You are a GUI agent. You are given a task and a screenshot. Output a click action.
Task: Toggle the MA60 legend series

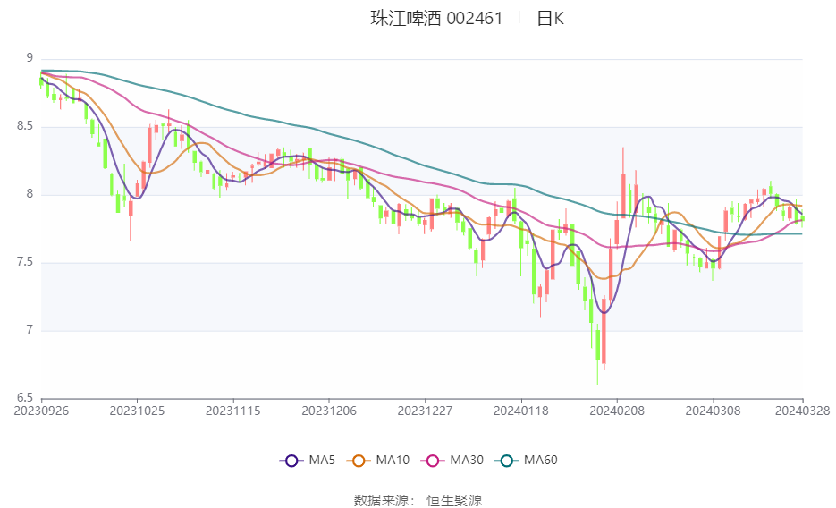click(x=527, y=460)
